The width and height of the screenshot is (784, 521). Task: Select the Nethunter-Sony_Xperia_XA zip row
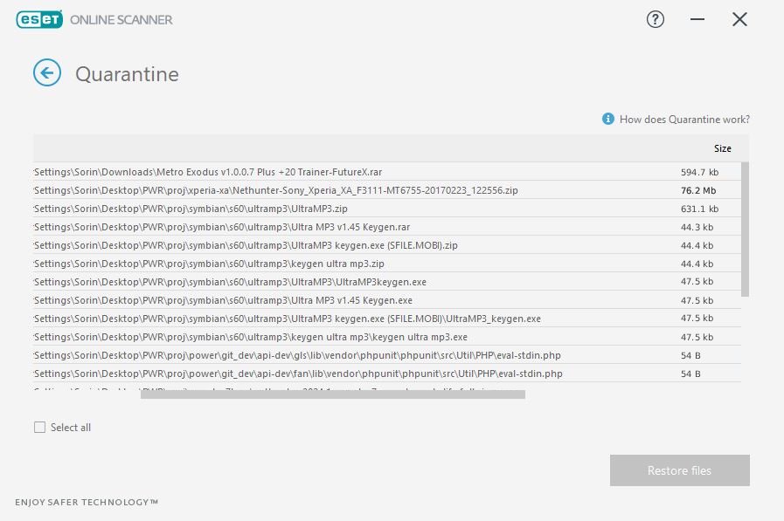point(387,190)
